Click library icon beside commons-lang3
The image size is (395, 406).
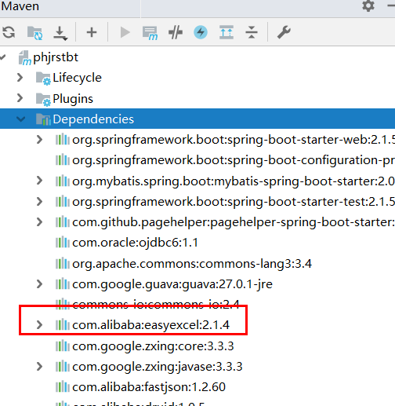pyautogui.click(x=63, y=263)
